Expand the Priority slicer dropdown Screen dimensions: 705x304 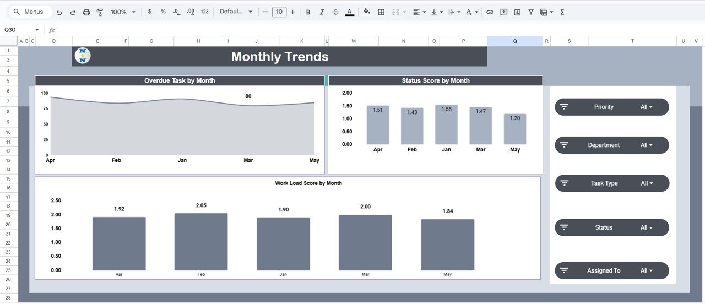coord(647,107)
